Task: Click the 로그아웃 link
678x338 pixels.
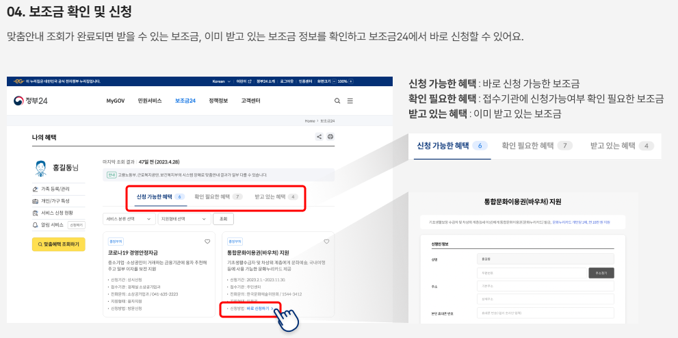Action: tap(287, 81)
